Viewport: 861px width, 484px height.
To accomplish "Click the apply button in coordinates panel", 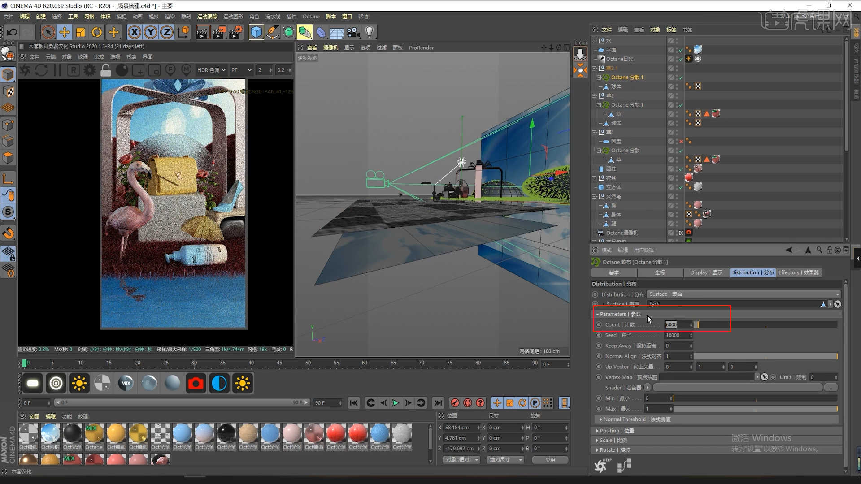I will pos(550,460).
